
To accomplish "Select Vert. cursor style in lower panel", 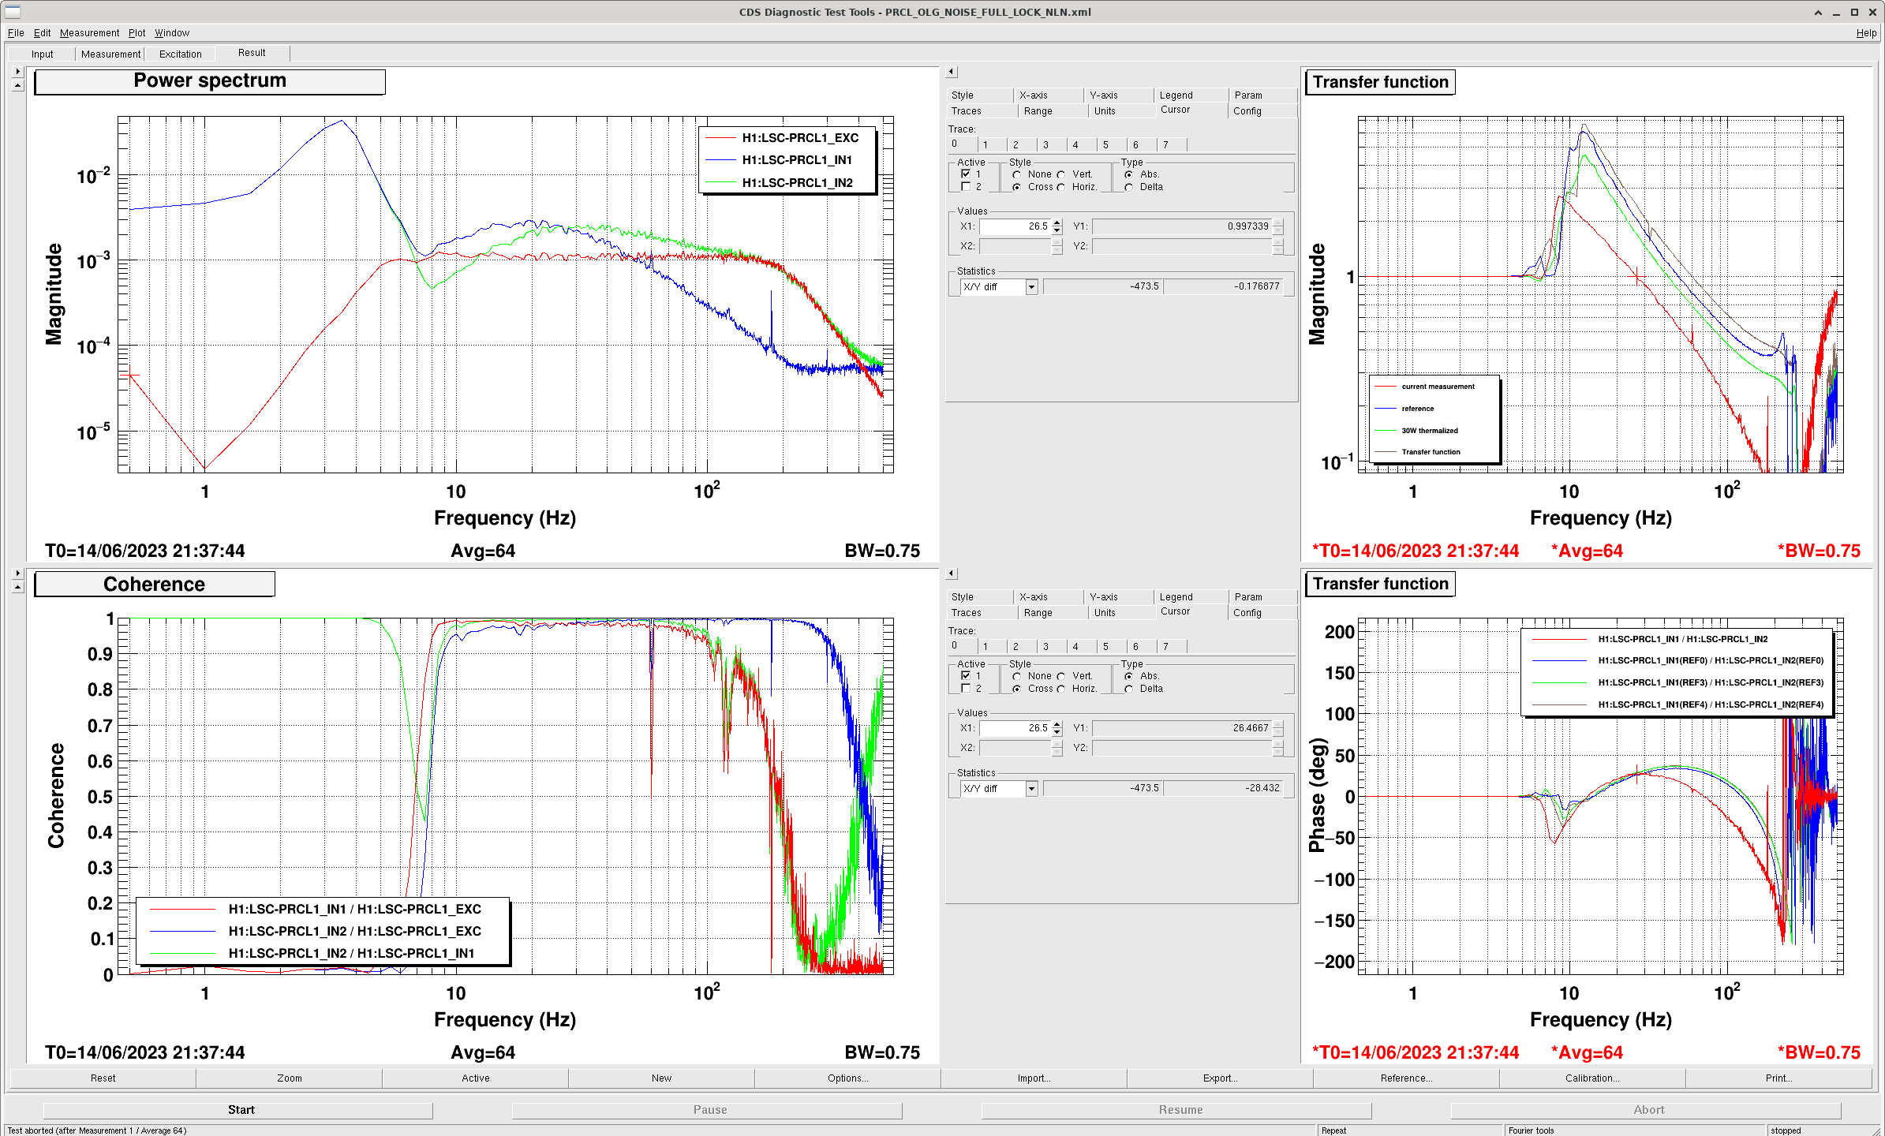I will 1061,676.
